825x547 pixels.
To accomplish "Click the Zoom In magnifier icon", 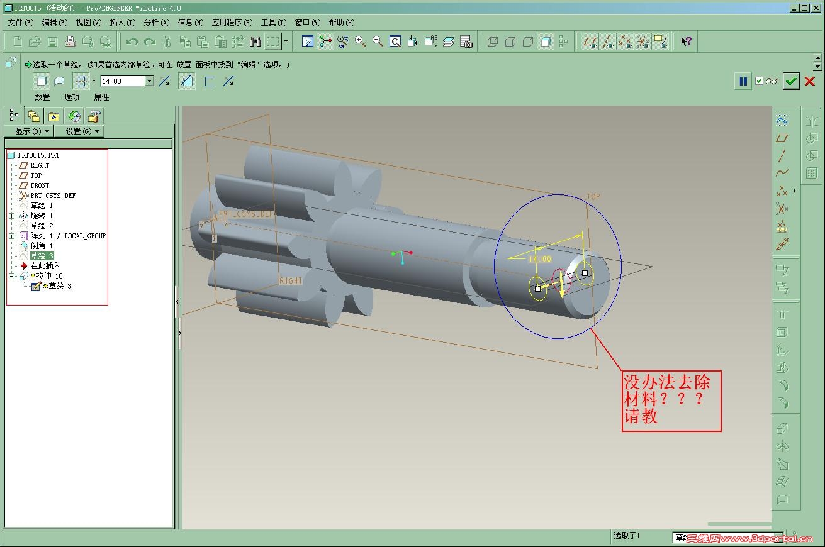I will pos(361,41).
